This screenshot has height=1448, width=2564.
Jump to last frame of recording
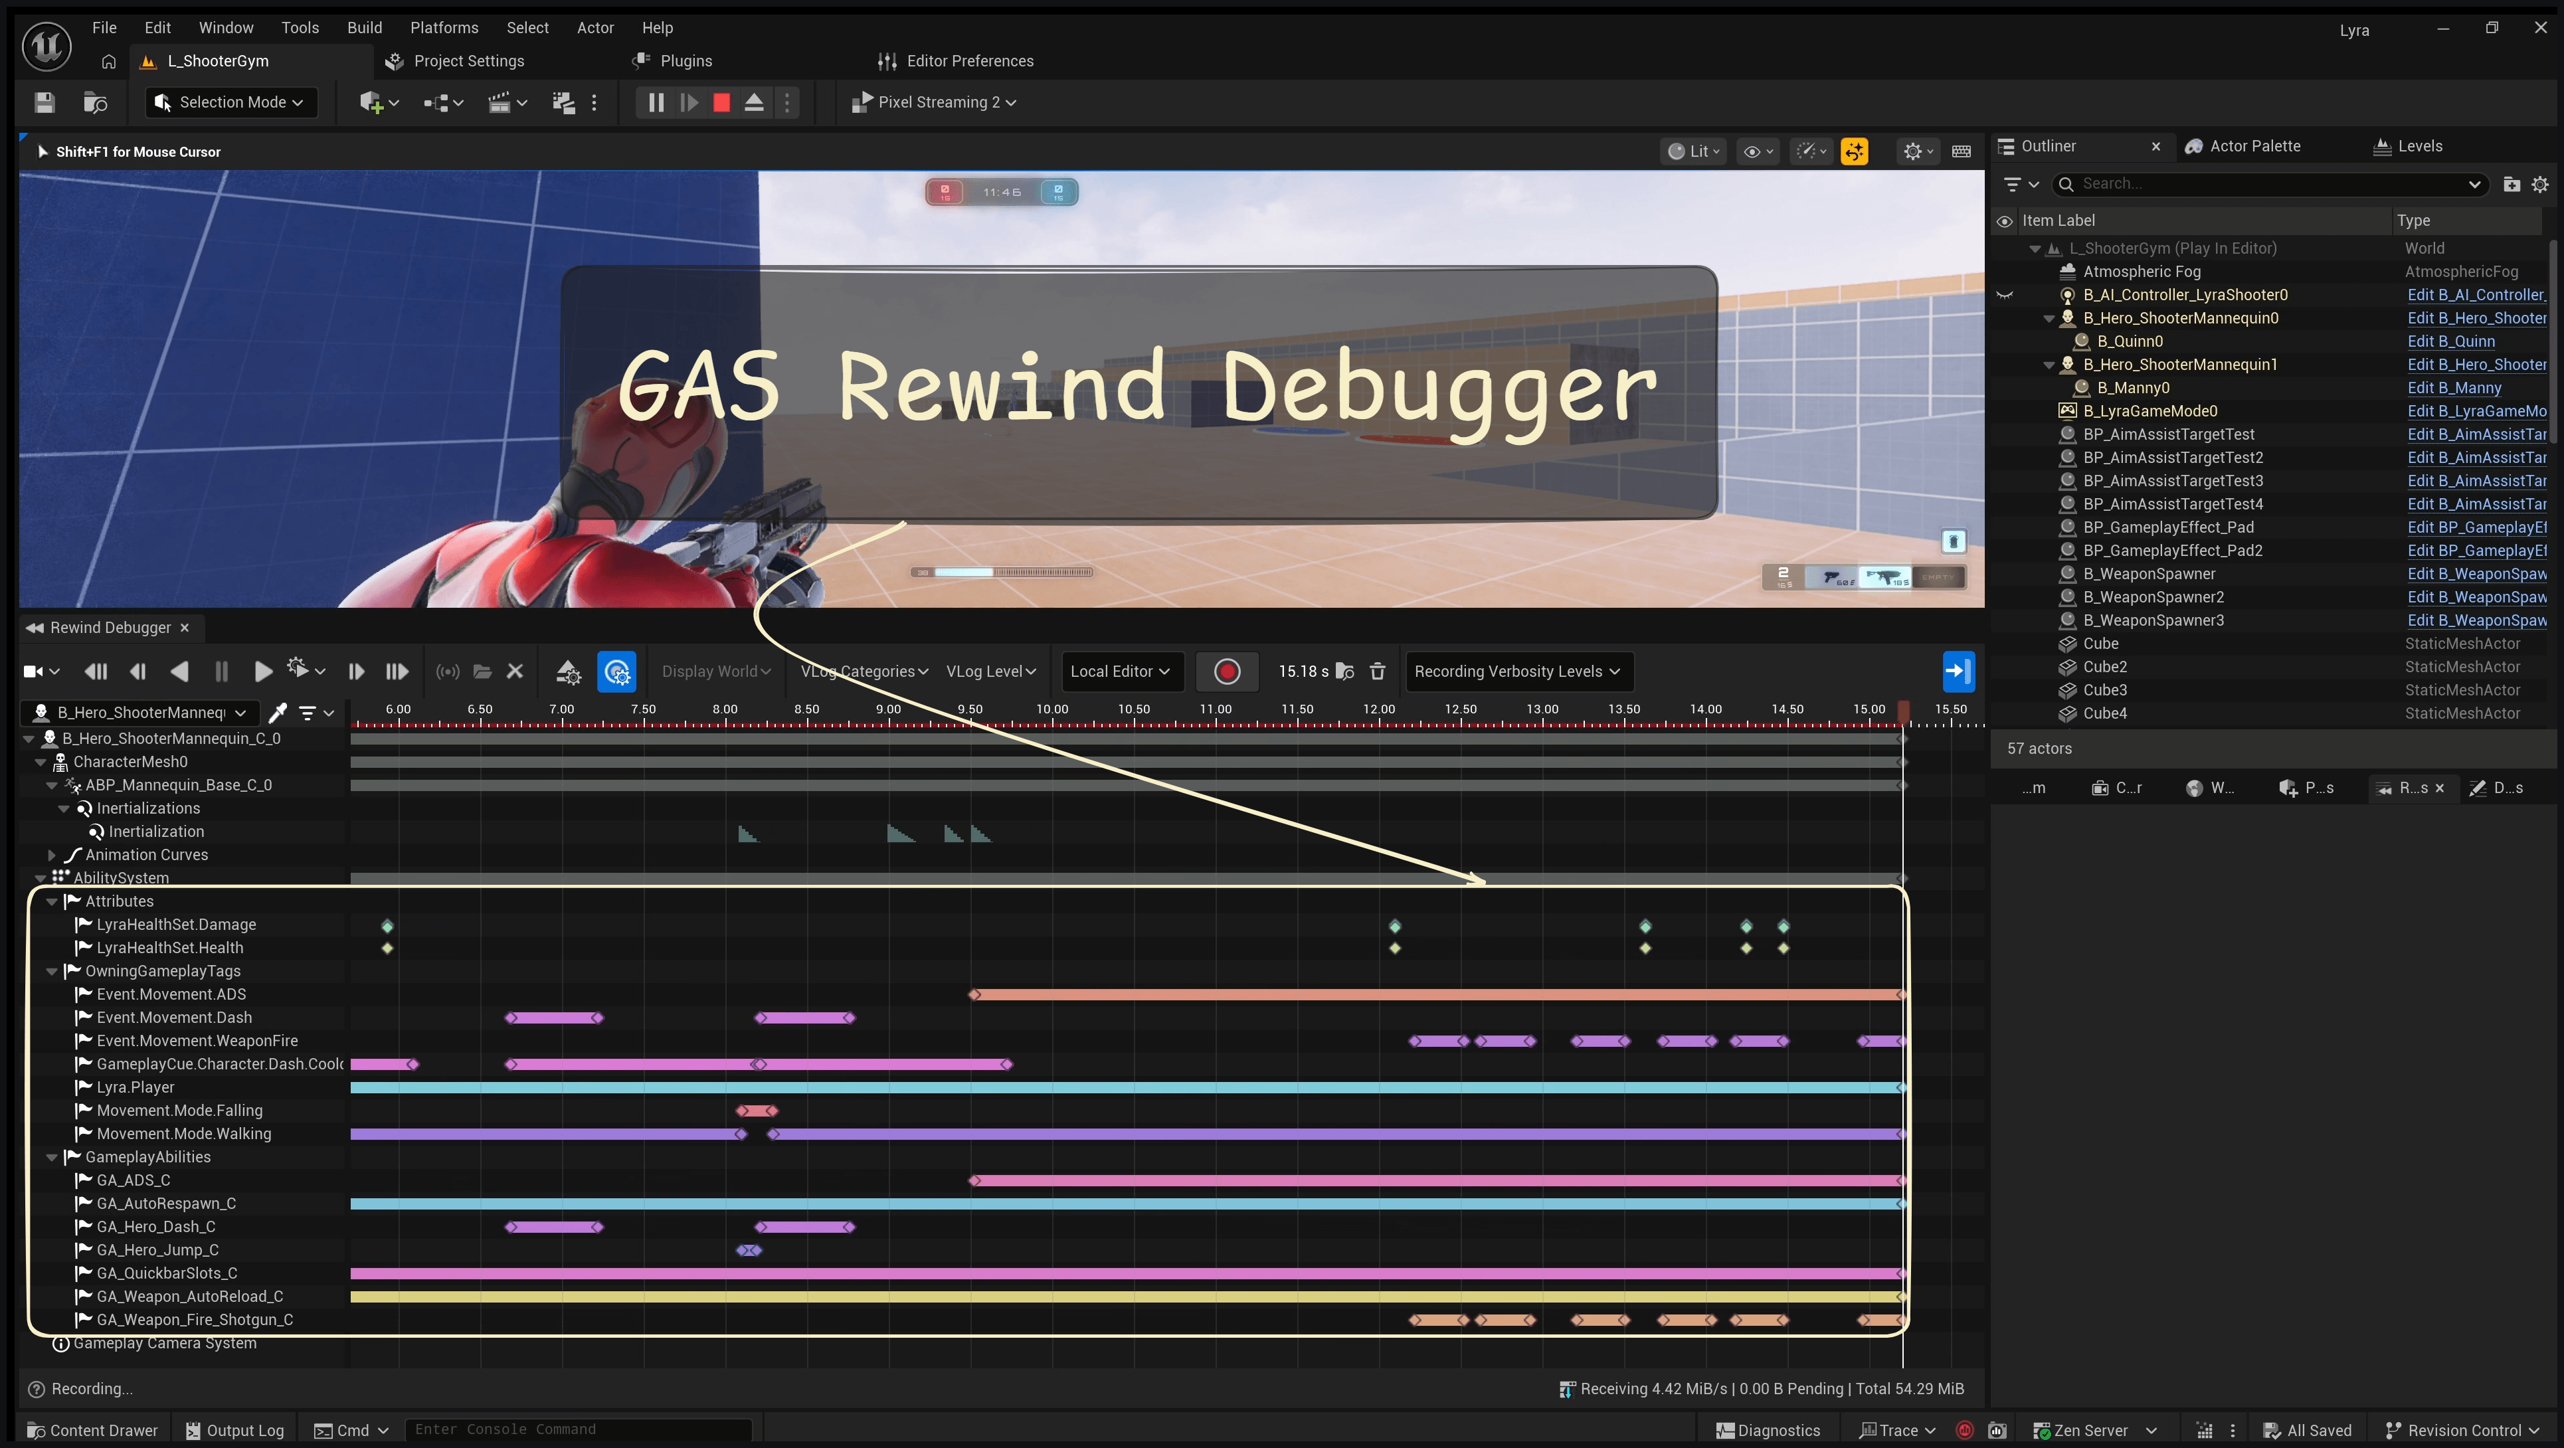pyautogui.click(x=397, y=672)
